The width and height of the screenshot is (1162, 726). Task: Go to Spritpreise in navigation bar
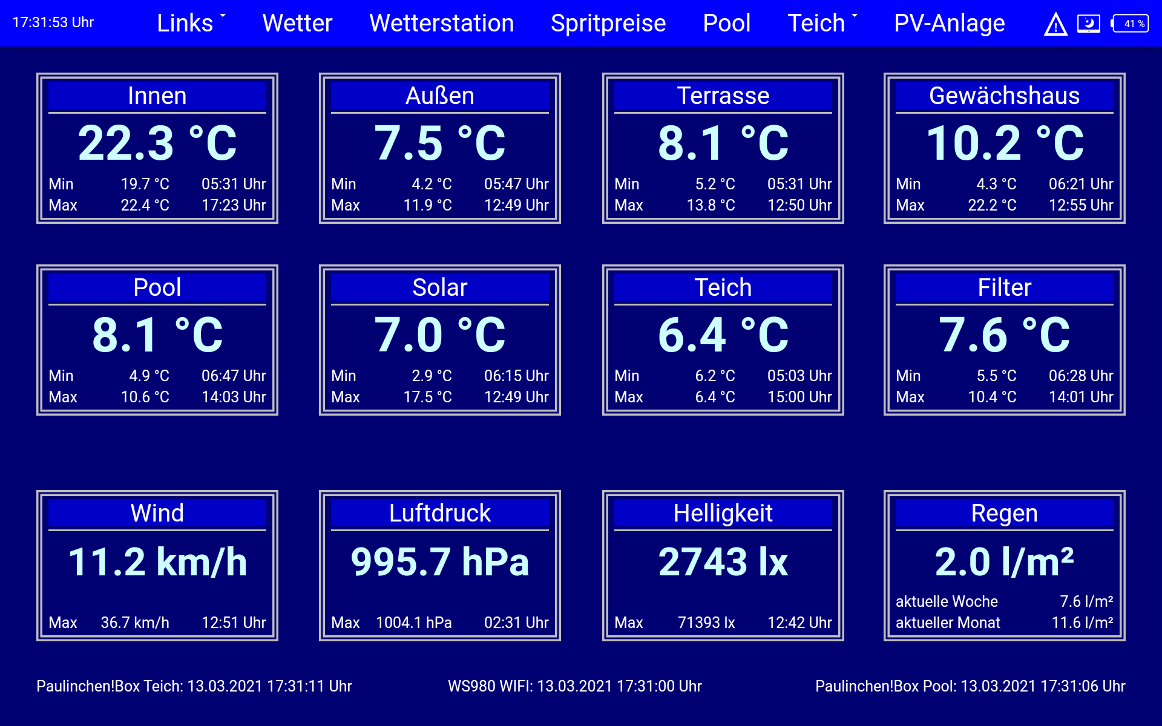coord(608,23)
